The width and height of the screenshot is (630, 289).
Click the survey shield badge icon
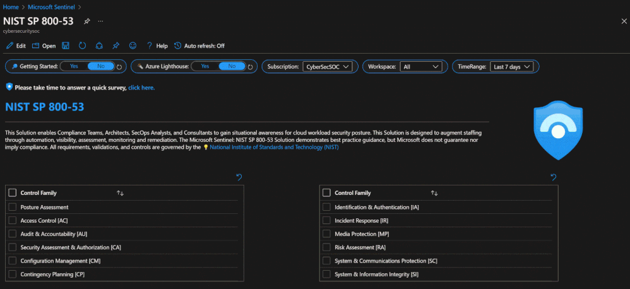click(x=9, y=86)
